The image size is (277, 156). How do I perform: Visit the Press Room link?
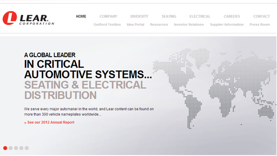(260, 25)
